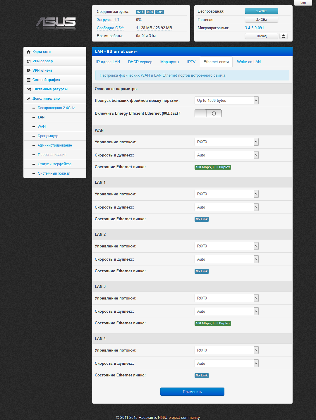
Task: Open Системный журнал submenu item
Action: [x=55, y=173]
